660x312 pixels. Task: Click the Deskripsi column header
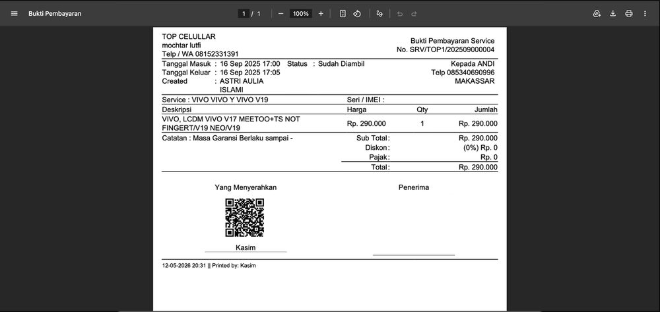176,109
